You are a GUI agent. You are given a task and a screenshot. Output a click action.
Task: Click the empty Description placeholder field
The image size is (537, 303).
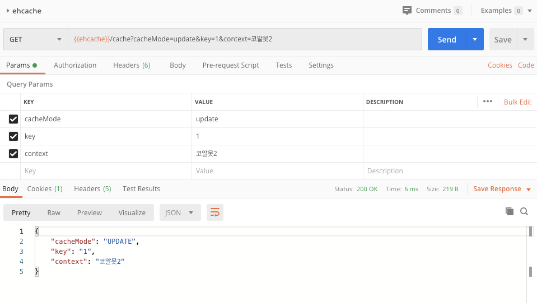pyautogui.click(x=450, y=171)
